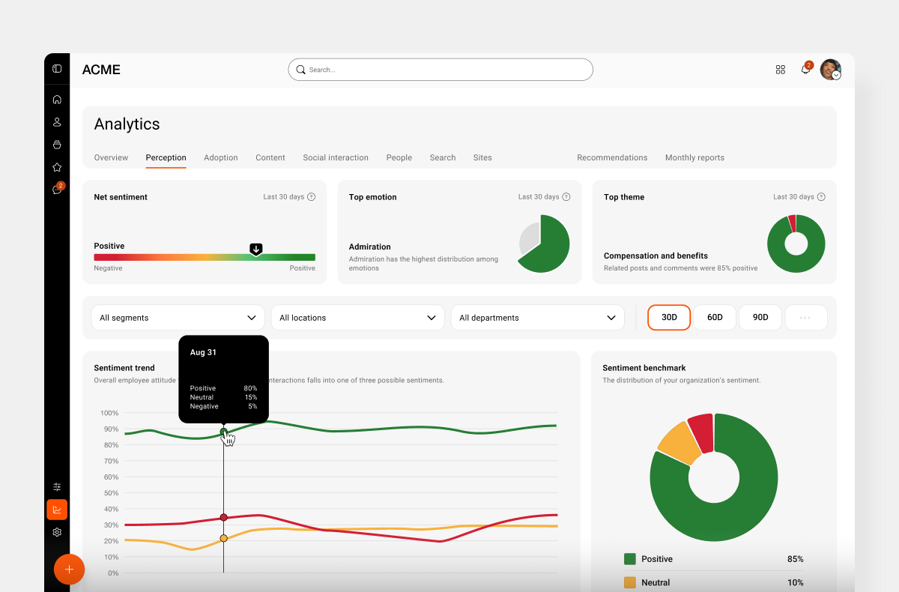
Task: Click the filter sliders icon above Analytics
Action: click(x=56, y=486)
